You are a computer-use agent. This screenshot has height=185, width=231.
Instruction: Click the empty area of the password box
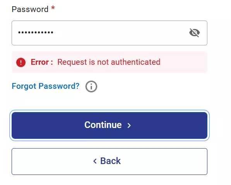pyautogui.click(x=118, y=33)
